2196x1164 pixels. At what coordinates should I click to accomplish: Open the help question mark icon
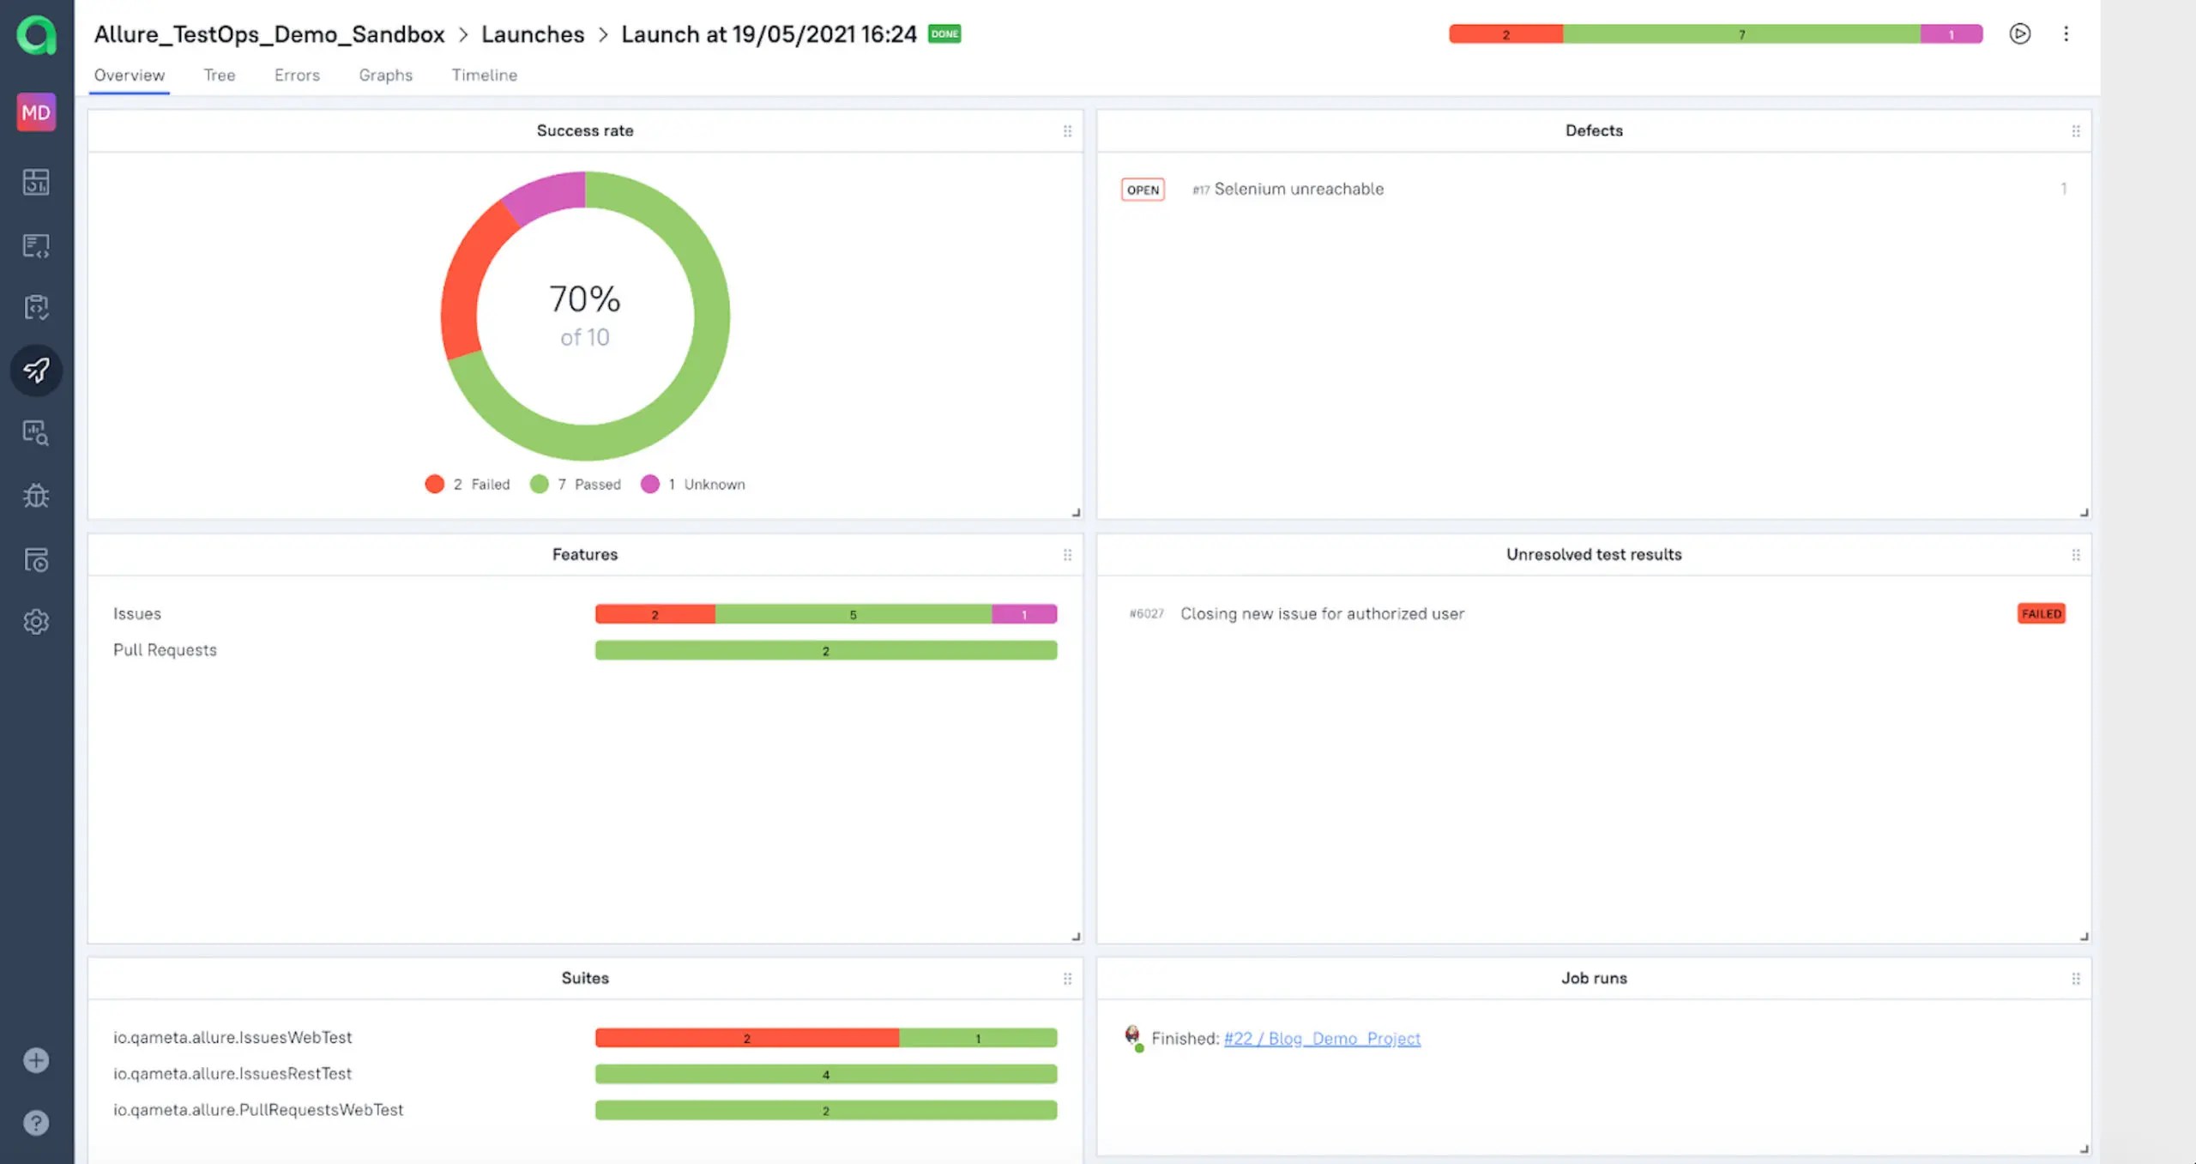(36, 1123)
